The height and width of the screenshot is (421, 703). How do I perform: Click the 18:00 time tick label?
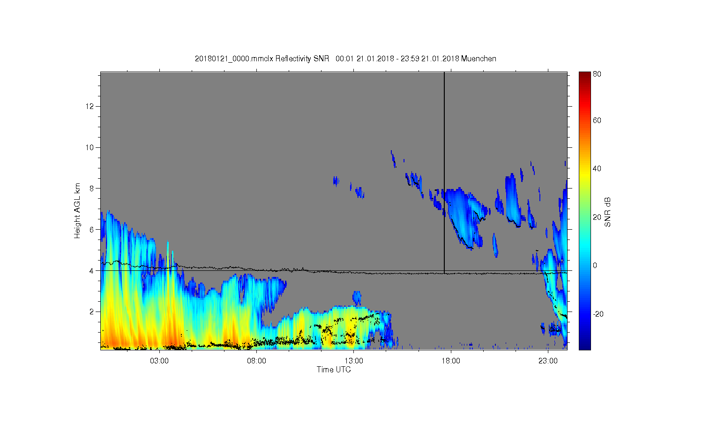pos(451,361)
